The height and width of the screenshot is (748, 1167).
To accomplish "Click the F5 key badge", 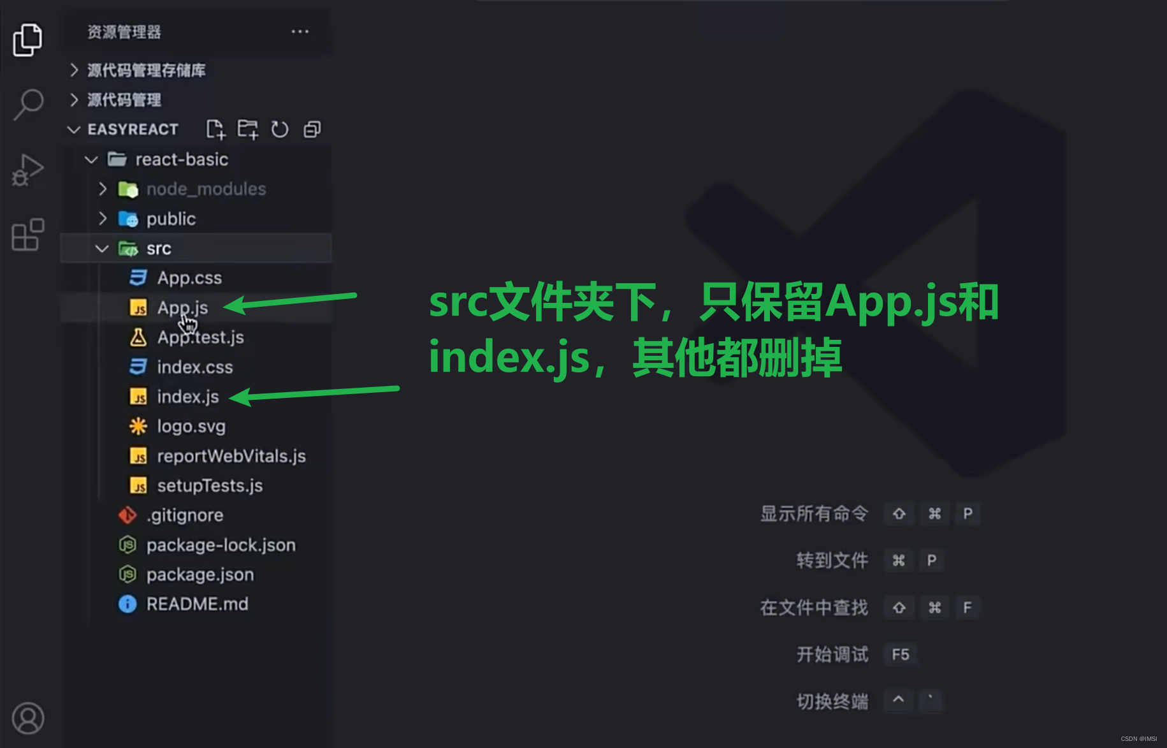I will [x=901, y=654].
